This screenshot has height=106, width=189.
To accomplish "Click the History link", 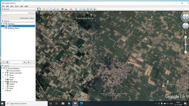I will 32,18.
